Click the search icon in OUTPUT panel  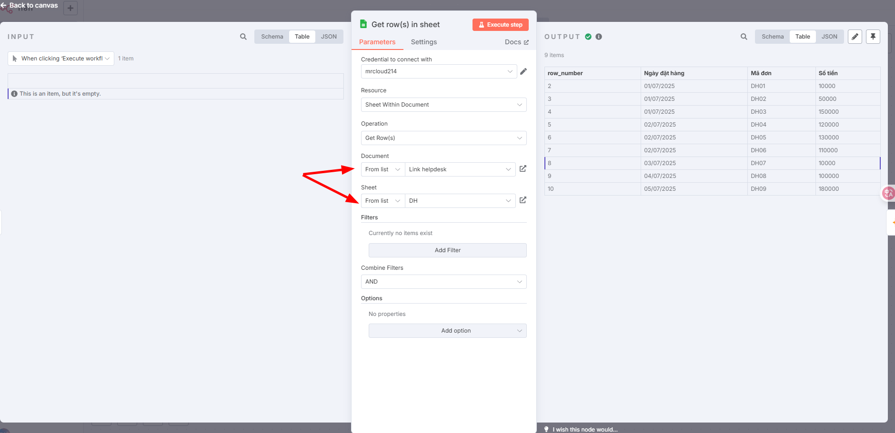pyautogui.click(x=744, y=37)
